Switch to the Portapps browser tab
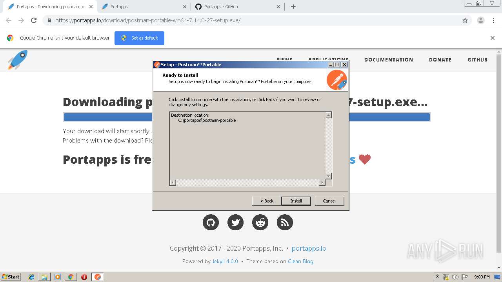The height and width of the screenshot is (282, 502). point(143,7)
